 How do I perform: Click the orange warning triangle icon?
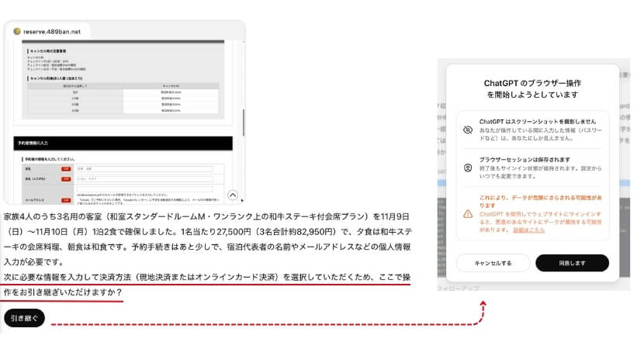[468, 214]
